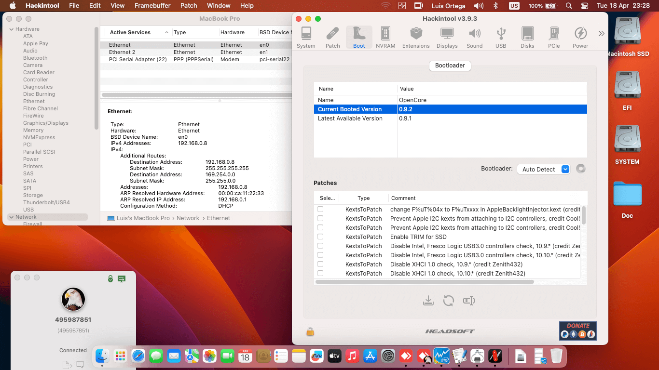Image resolution: width=659 pixels, height=370 pixels.
Task: Open the System tab in Hackintool
Action: click(x=306, y=38)
